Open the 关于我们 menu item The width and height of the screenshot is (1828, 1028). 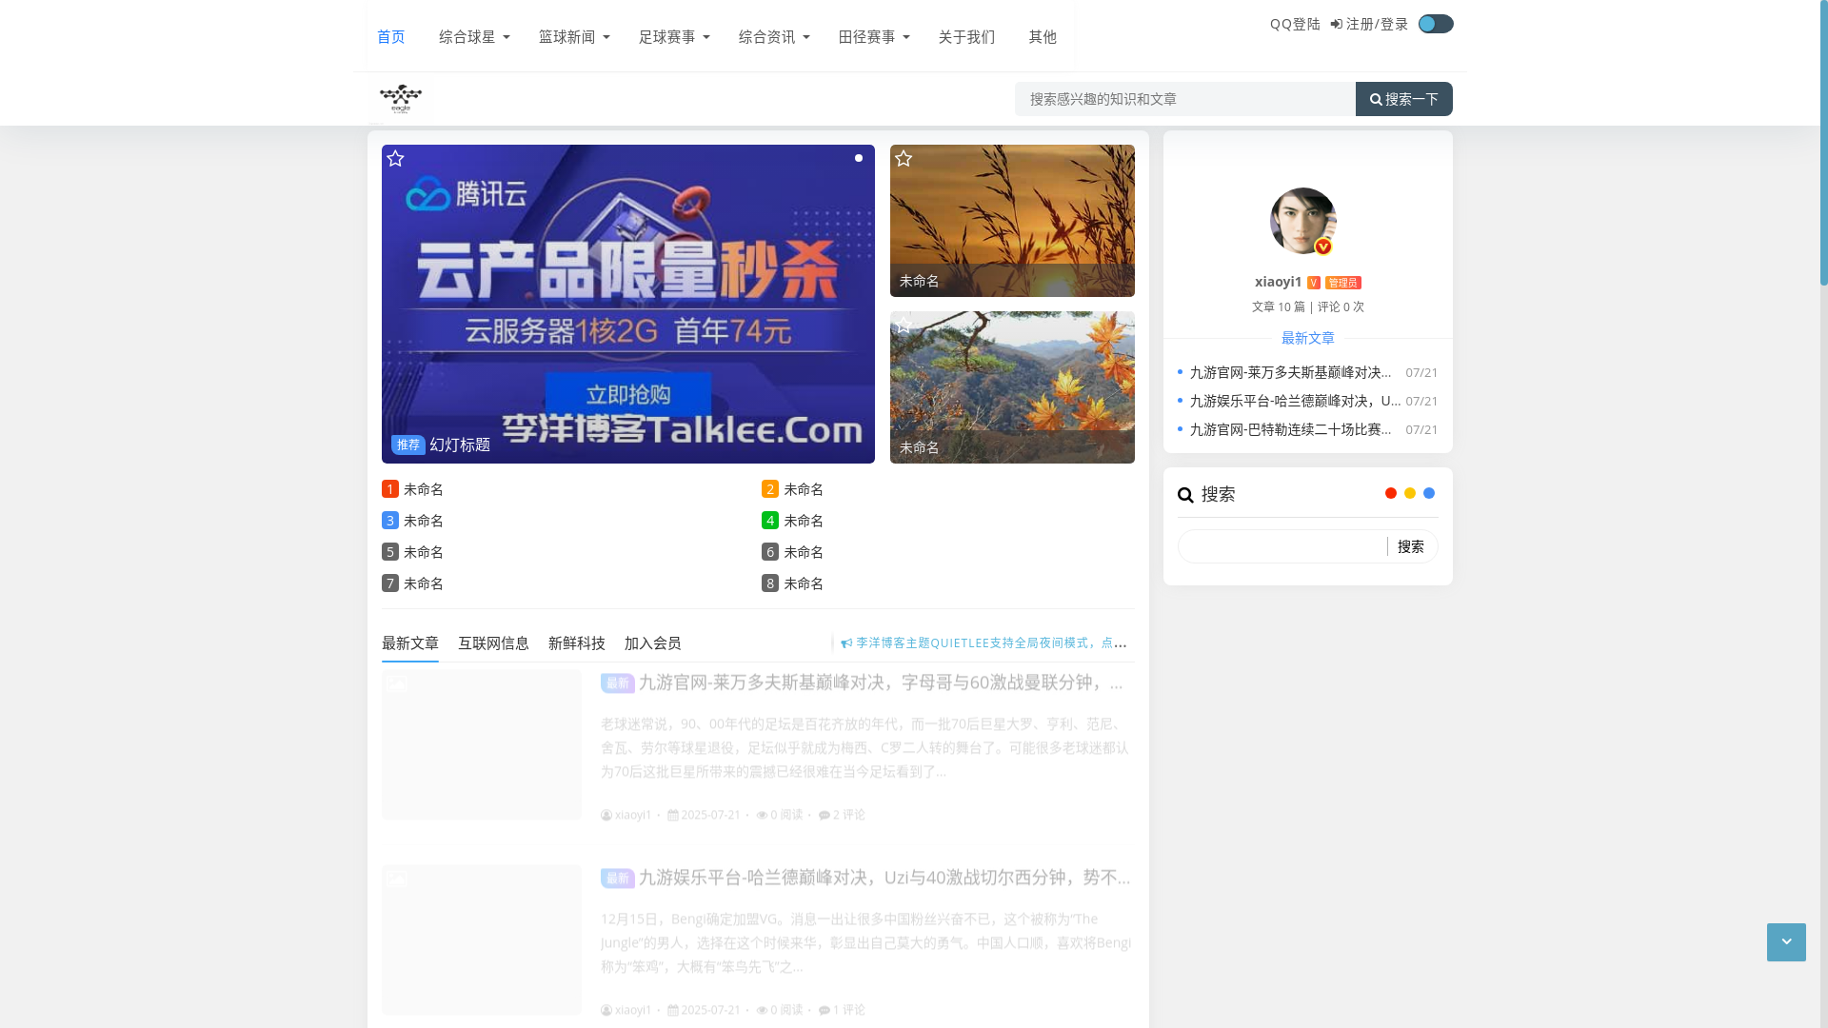(966, 37)
